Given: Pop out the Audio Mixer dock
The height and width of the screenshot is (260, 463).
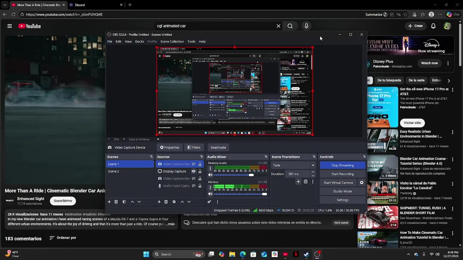Looking at the screenshot, I should (266, 157).
